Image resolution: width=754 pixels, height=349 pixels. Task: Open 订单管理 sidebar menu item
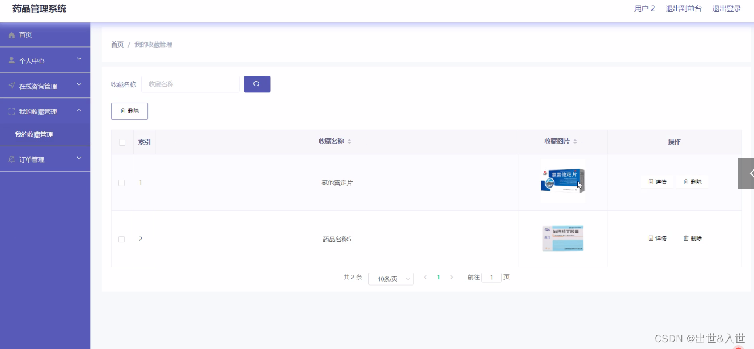tap(45, 160)
